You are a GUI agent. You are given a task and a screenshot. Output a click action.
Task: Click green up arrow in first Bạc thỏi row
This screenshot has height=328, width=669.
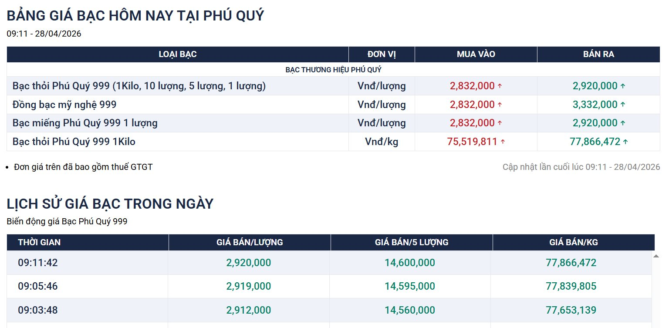coord(623,86)
